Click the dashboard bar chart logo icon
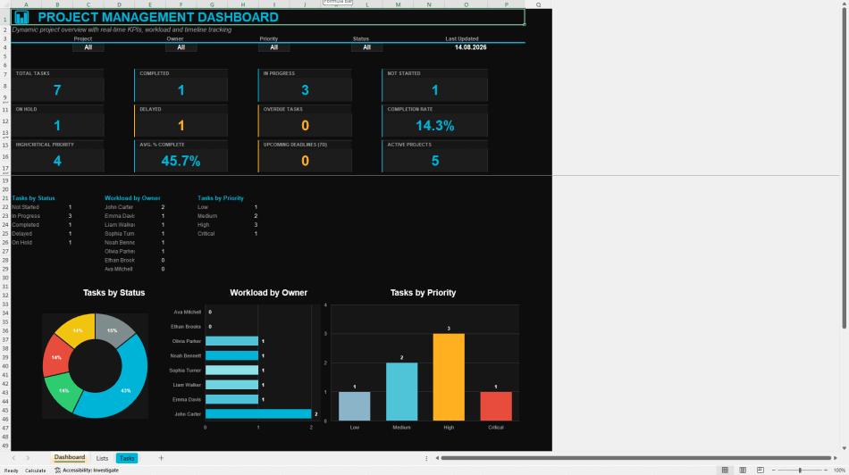This screenshot has width=849, height=475. click(x=21, y=17)
